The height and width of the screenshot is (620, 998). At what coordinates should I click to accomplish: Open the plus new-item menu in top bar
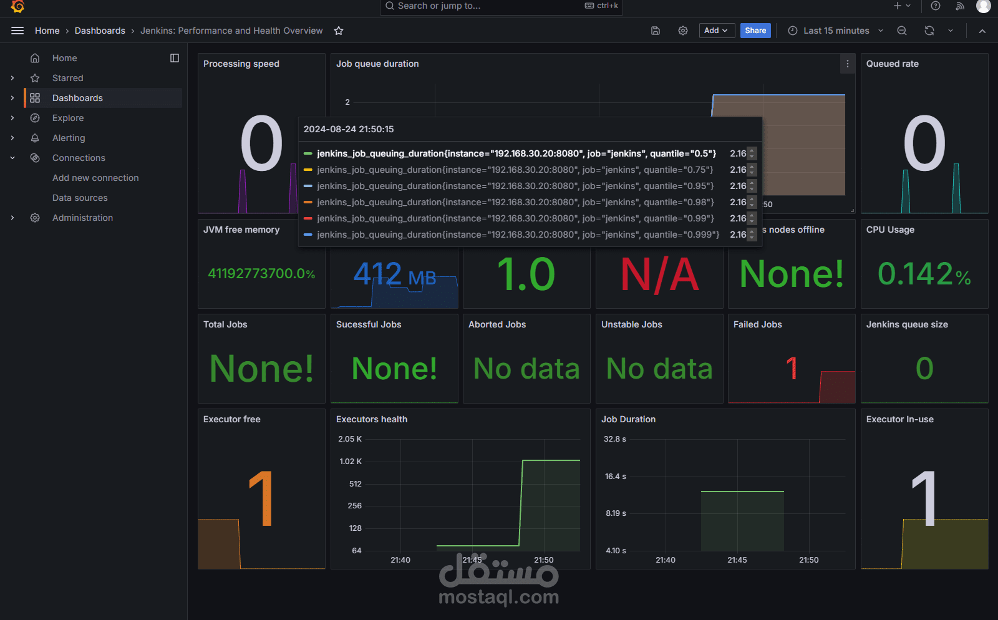[902, 6]
